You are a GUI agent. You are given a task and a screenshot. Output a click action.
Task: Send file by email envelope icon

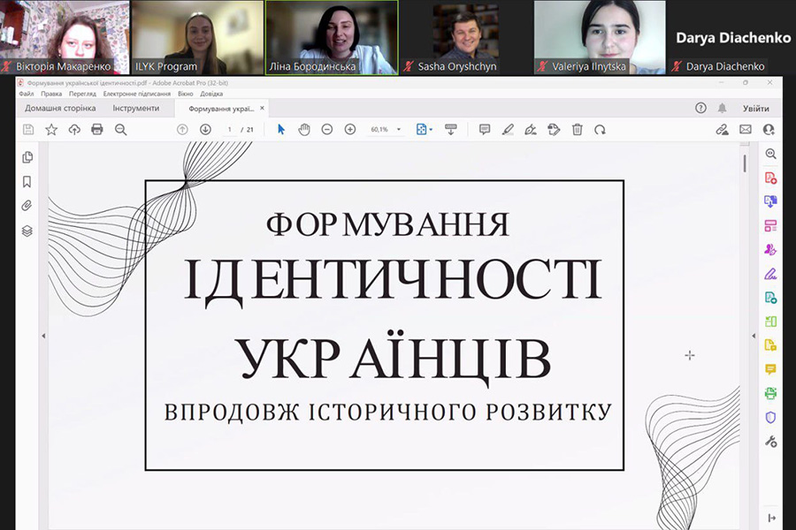point(746,129)
